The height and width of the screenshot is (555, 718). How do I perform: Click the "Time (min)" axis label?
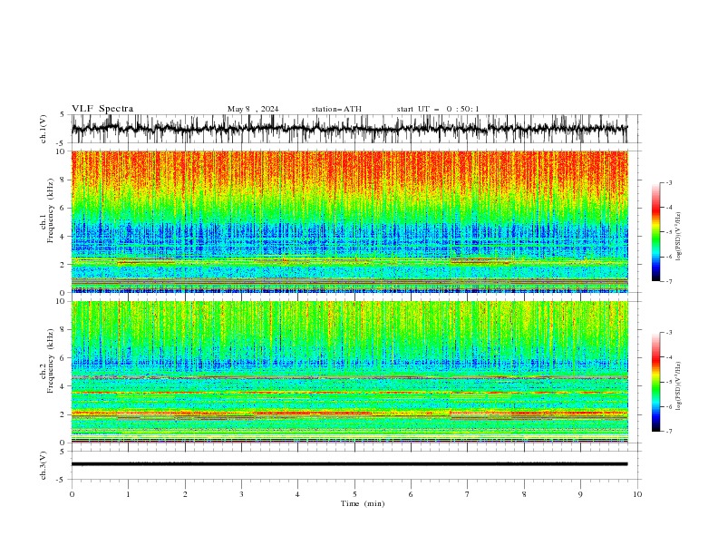[x=363, y=503]
